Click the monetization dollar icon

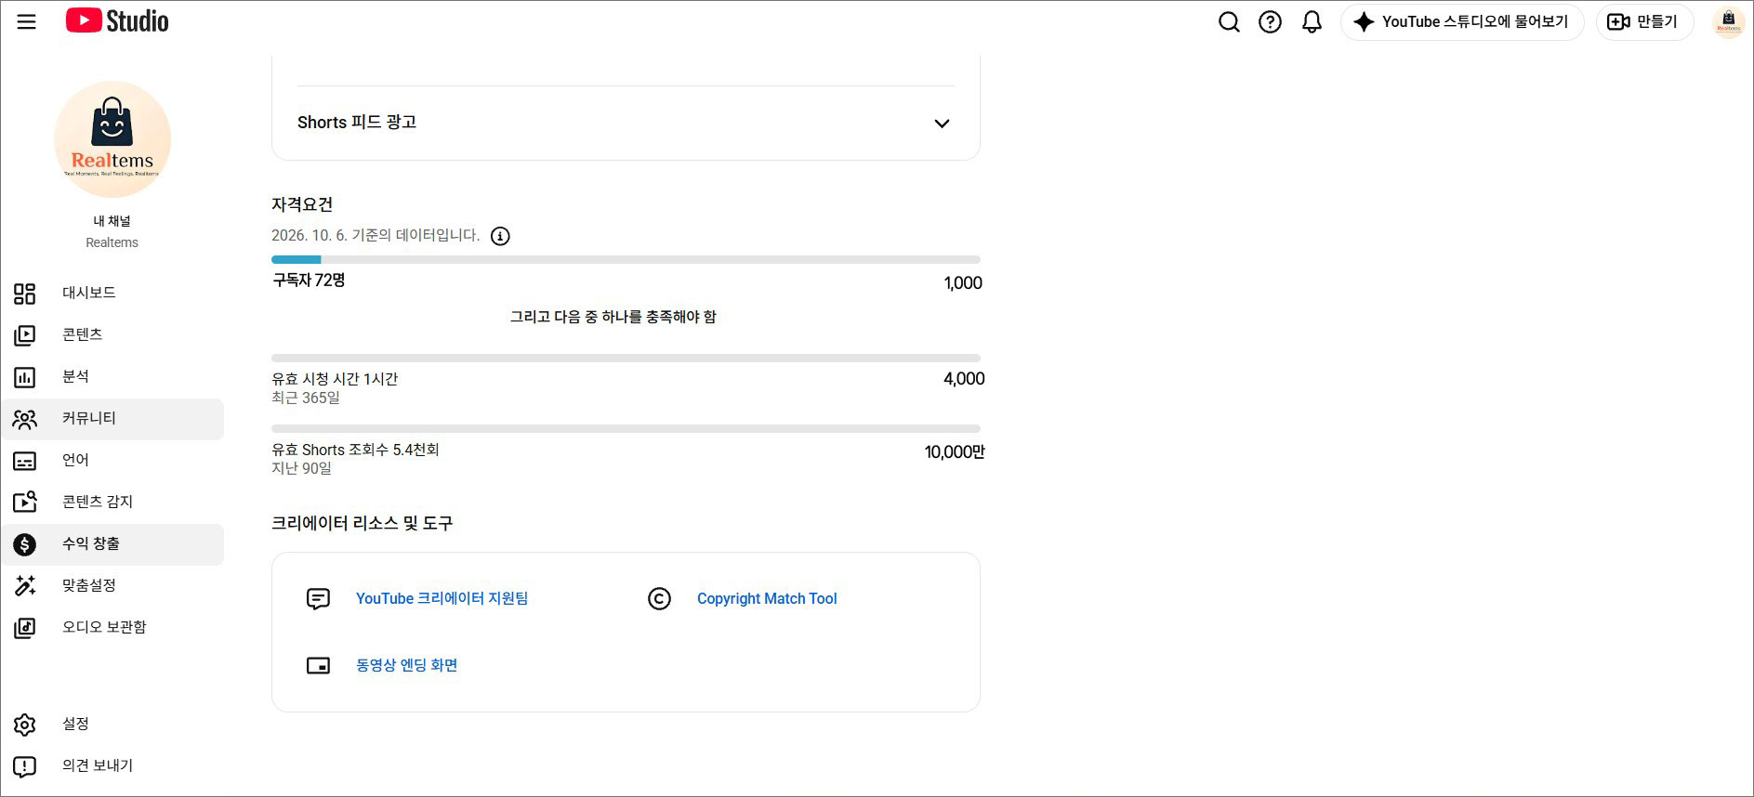pyautogui.click(x=25, y=544)
